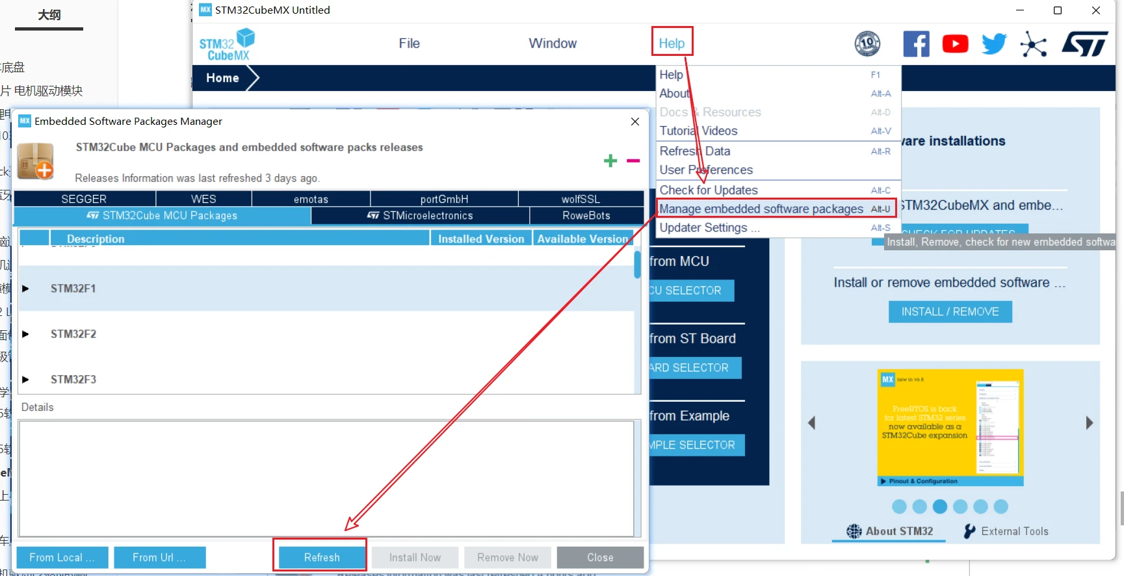This screenshot has height=576, width=1124.
Task: Click the ST community network icon
Action: point(1033,44)
